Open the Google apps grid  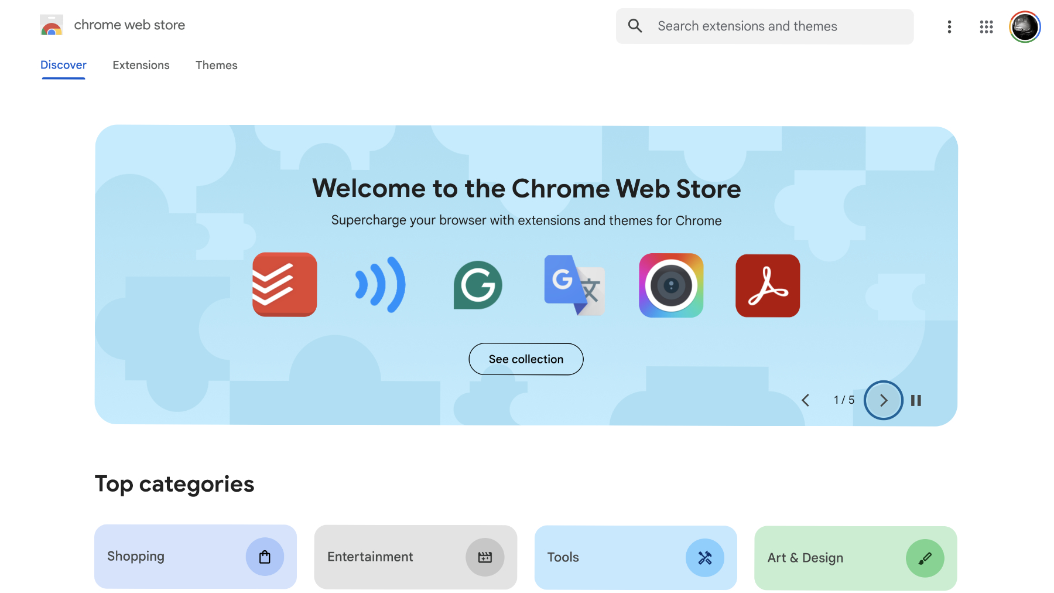(986, 27)
